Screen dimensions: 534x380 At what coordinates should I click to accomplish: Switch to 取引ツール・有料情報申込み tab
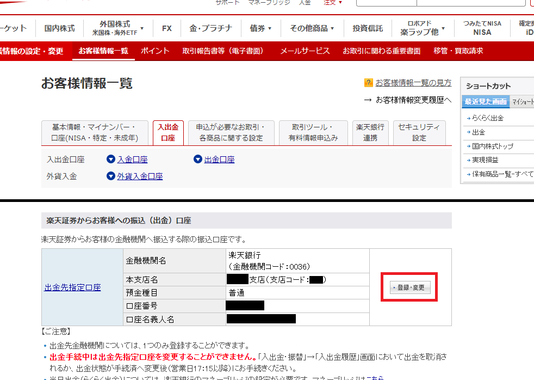coord(313,133)
